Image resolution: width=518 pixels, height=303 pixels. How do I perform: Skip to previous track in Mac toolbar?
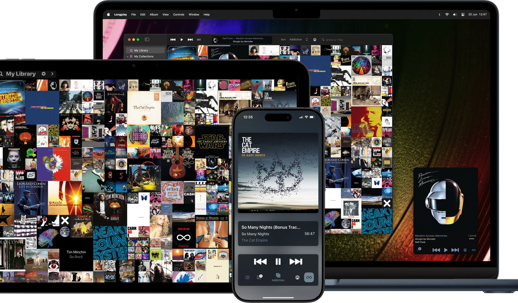point(173,40)
